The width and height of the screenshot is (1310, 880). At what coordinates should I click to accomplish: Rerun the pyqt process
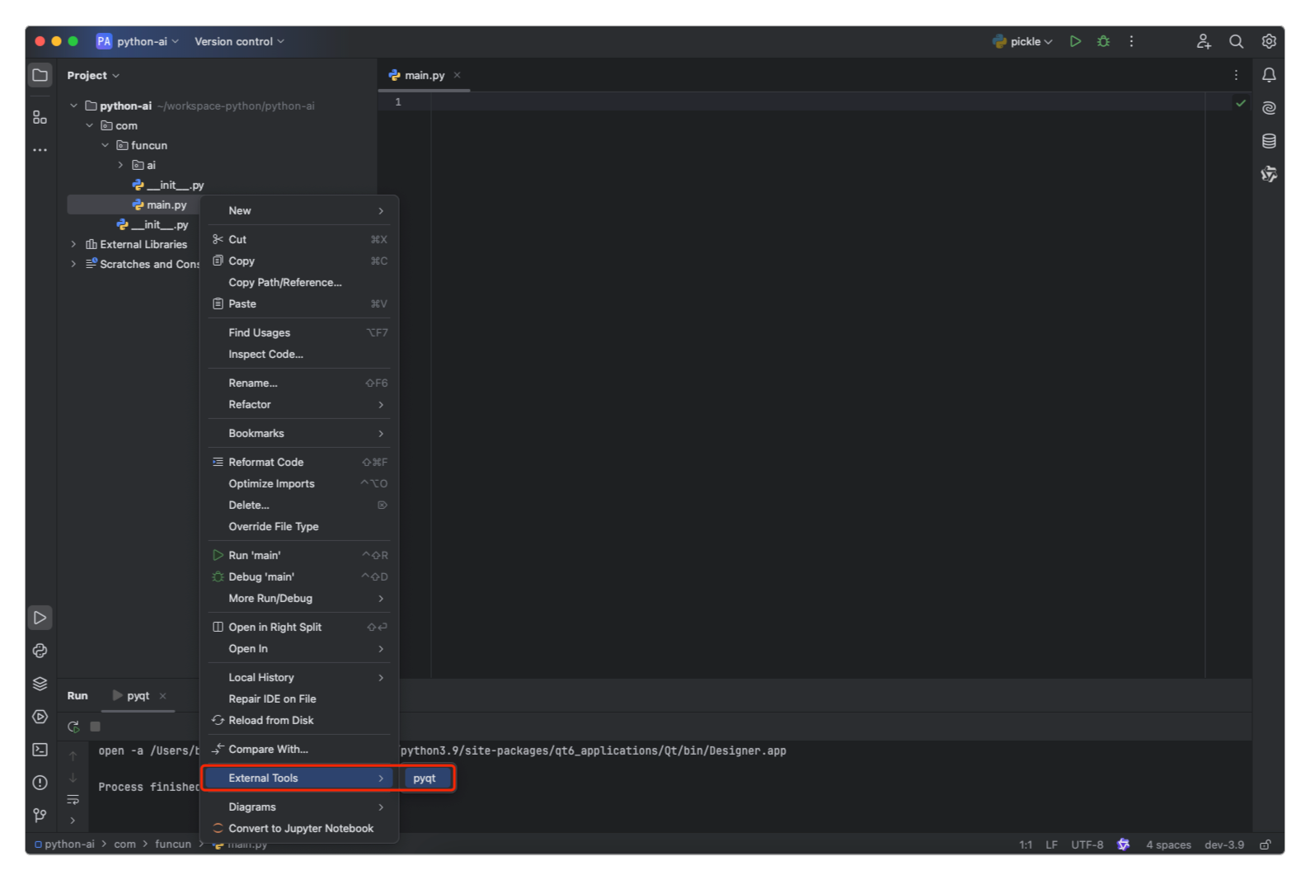73,727
